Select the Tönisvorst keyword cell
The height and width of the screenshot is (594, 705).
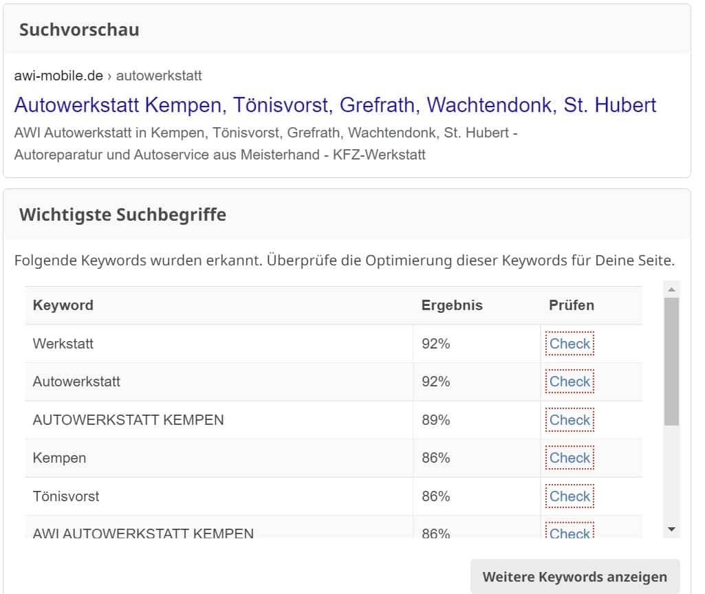[x=219, y=496]
